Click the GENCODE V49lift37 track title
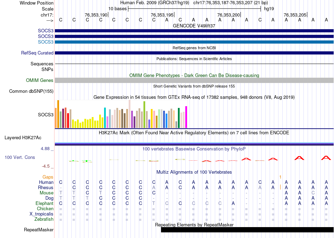 194,26
